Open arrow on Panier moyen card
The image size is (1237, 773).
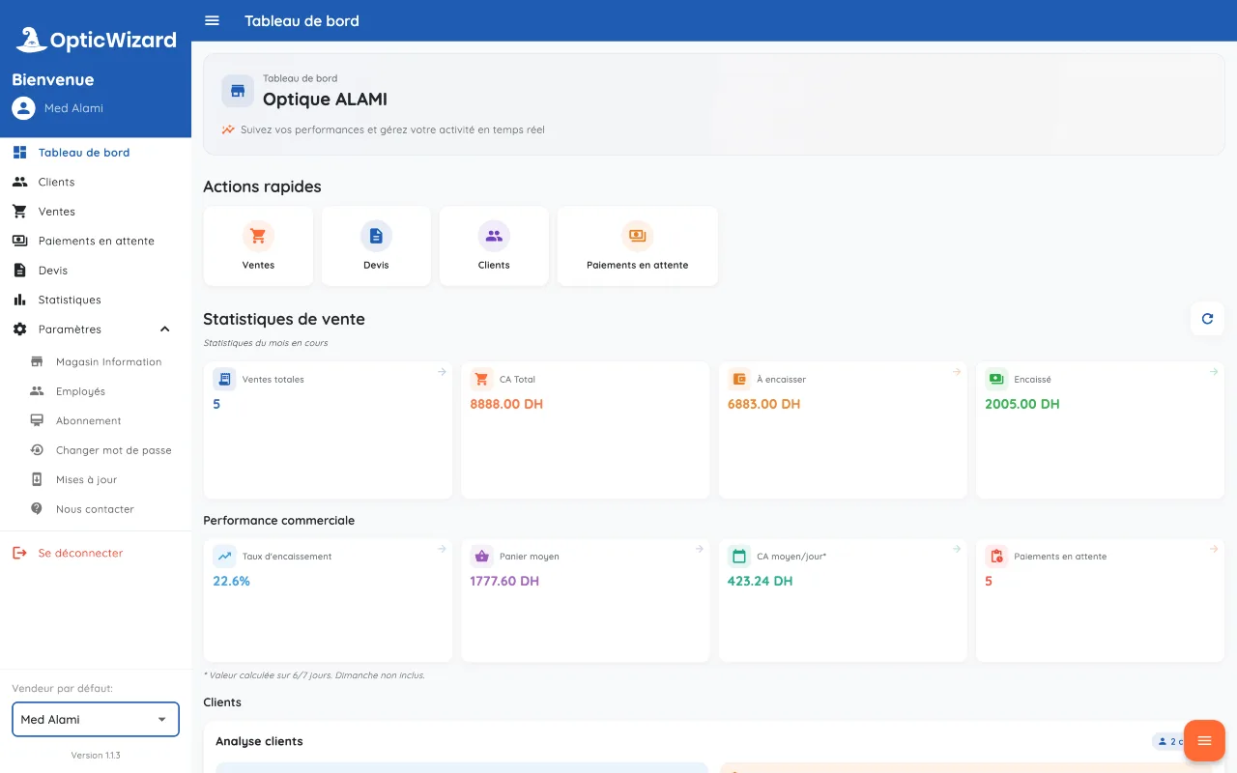[699, 549]
